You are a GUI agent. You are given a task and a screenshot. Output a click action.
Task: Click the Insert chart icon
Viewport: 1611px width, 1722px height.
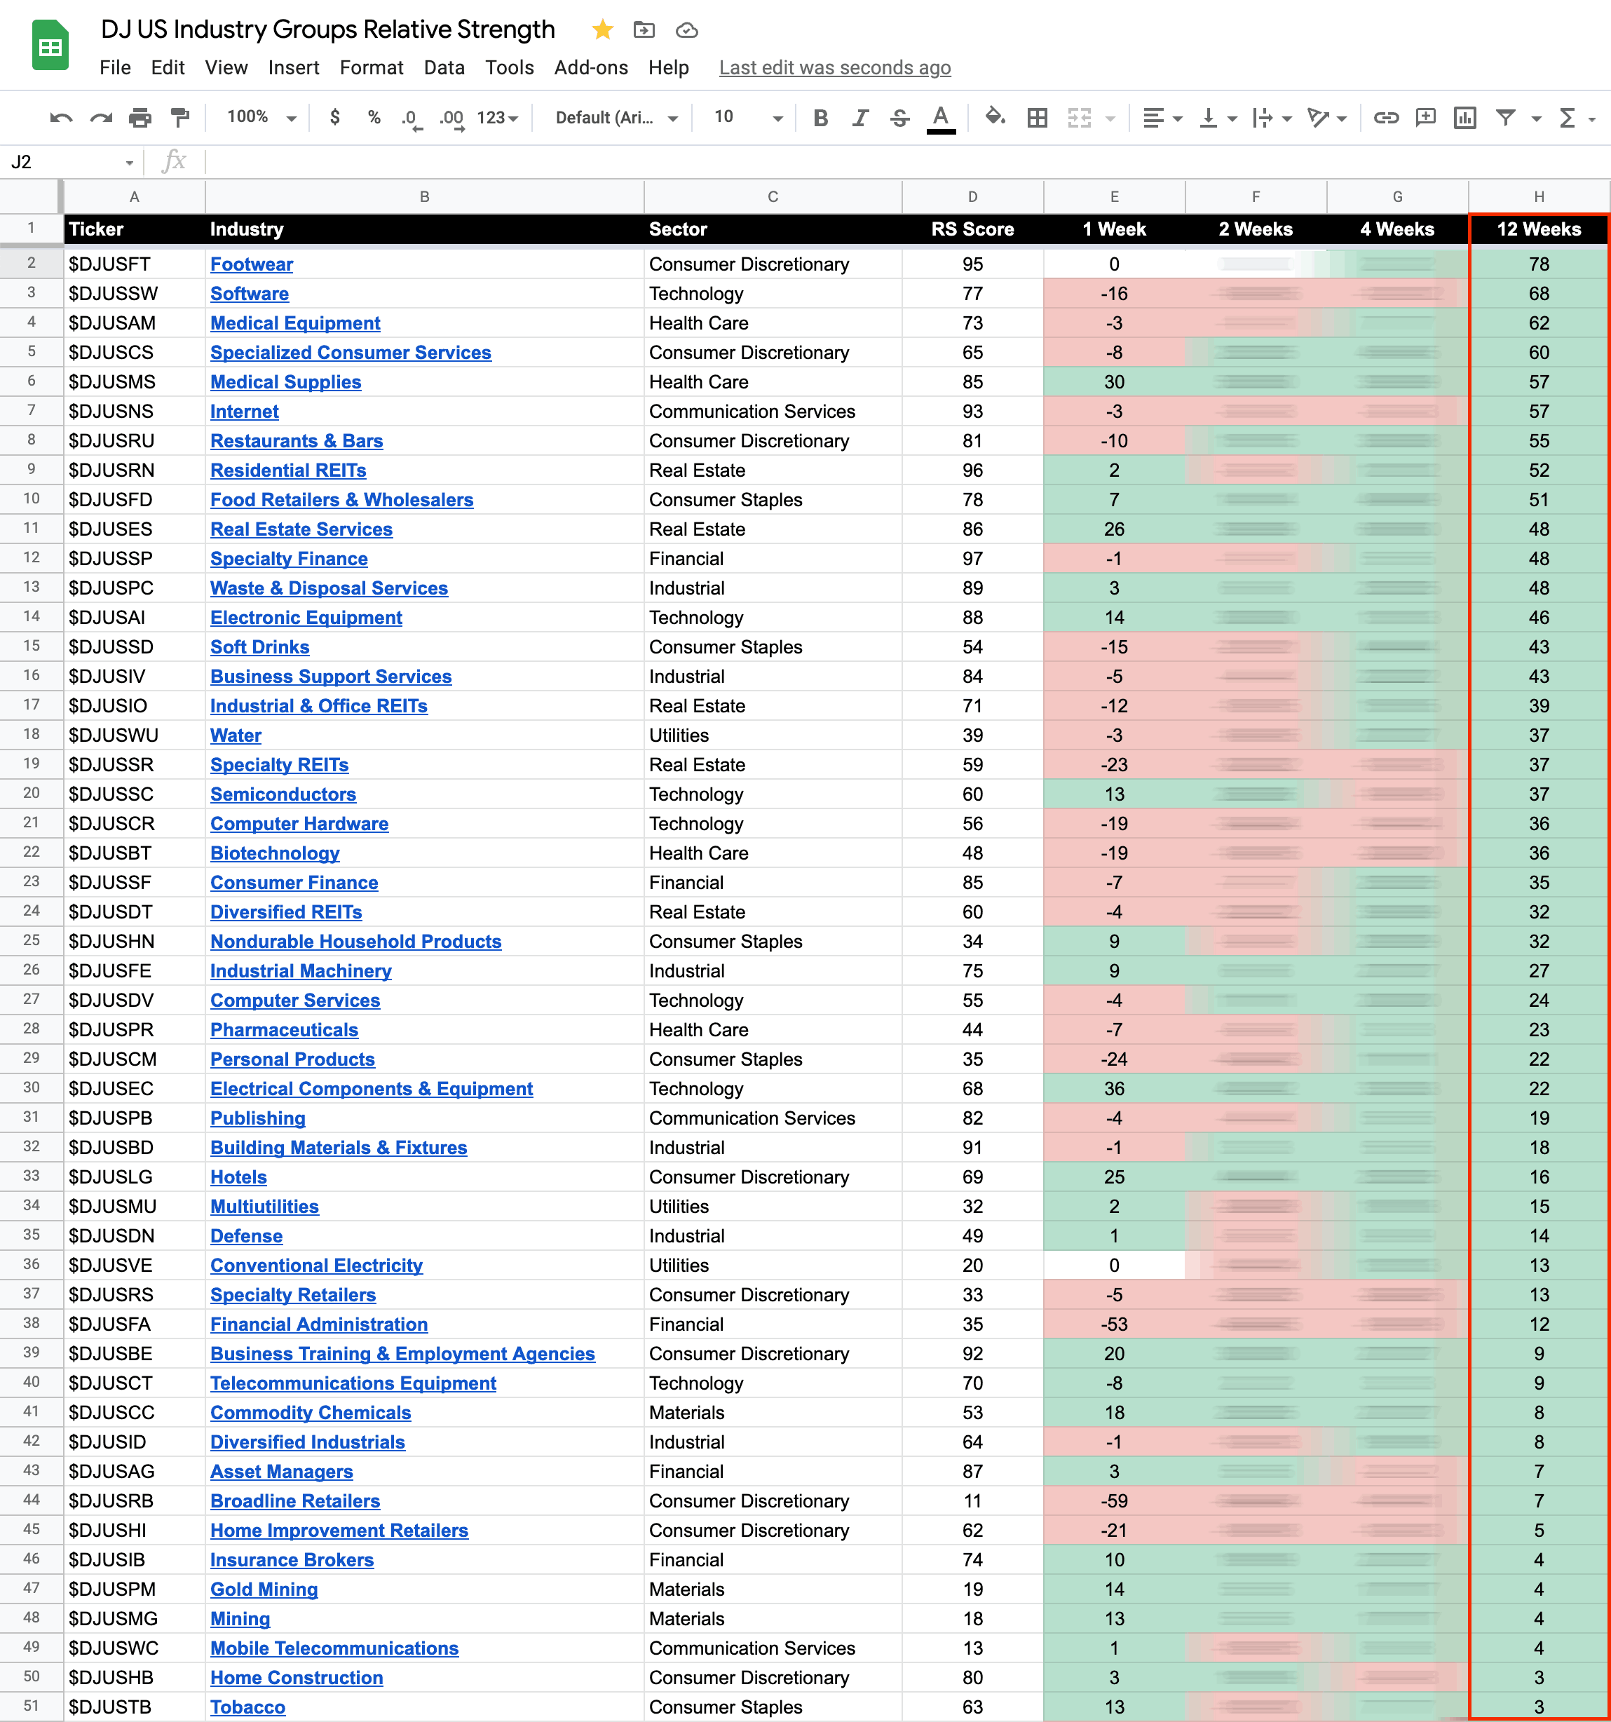pyautogui.click(x=1465, y=118)
